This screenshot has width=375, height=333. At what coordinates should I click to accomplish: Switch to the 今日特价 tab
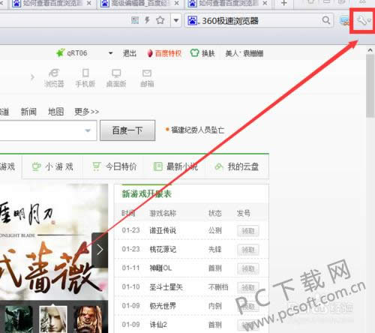[x=114, y=166]
